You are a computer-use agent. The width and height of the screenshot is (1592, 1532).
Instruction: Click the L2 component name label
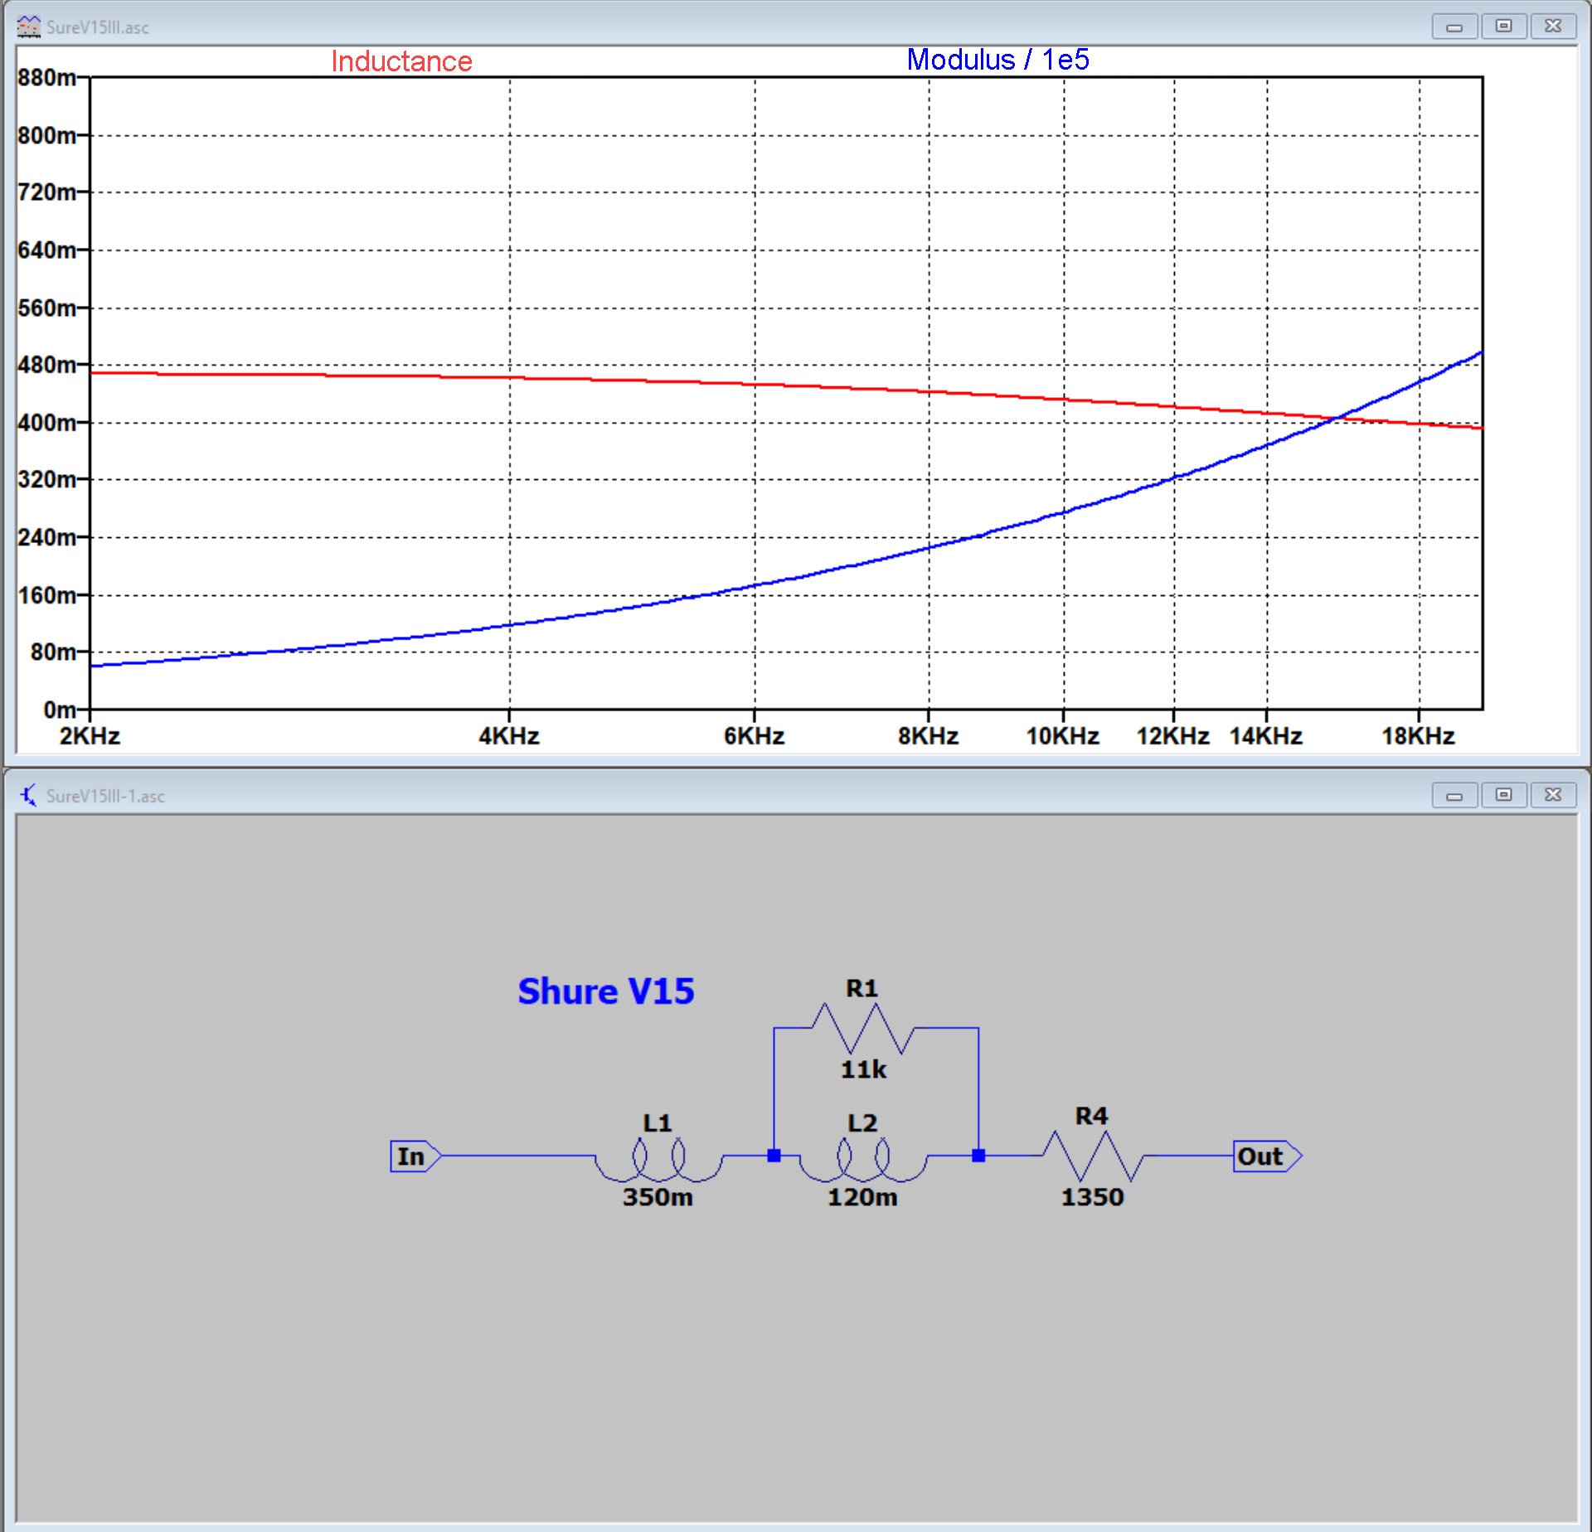point(862,1122)
